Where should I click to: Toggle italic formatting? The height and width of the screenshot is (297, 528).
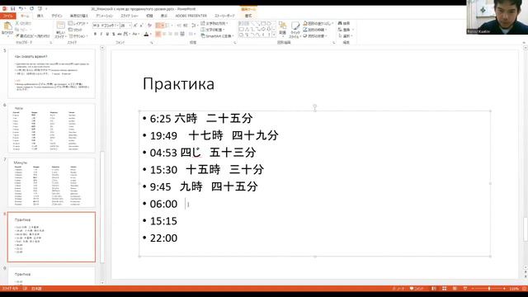[101, 34]
